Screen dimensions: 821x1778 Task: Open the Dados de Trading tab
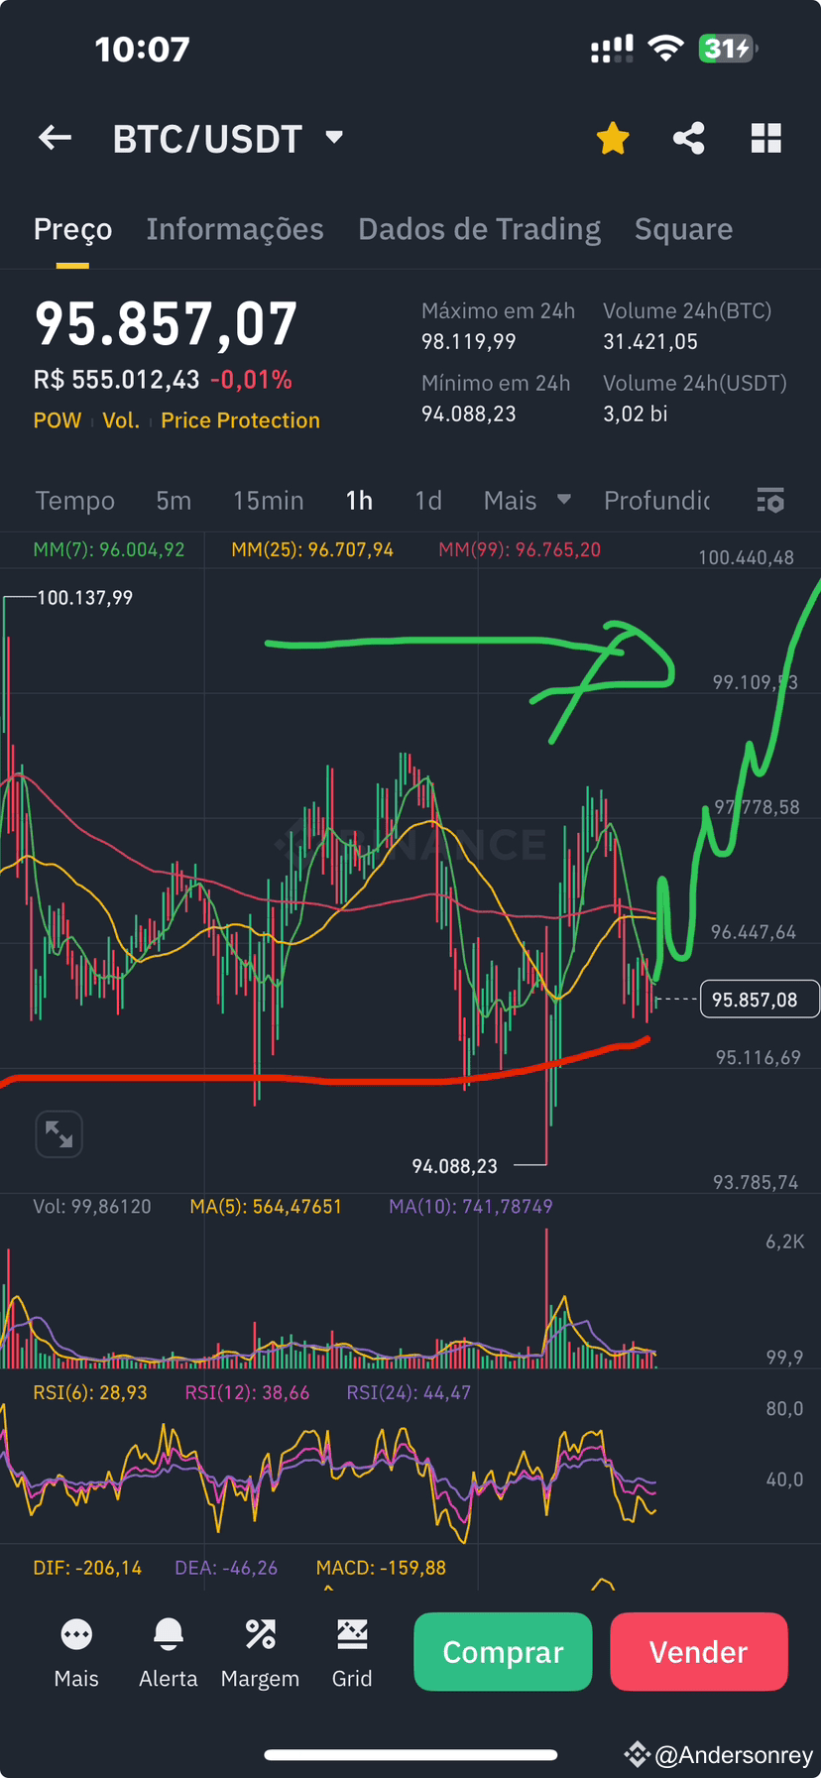point(479,229)
